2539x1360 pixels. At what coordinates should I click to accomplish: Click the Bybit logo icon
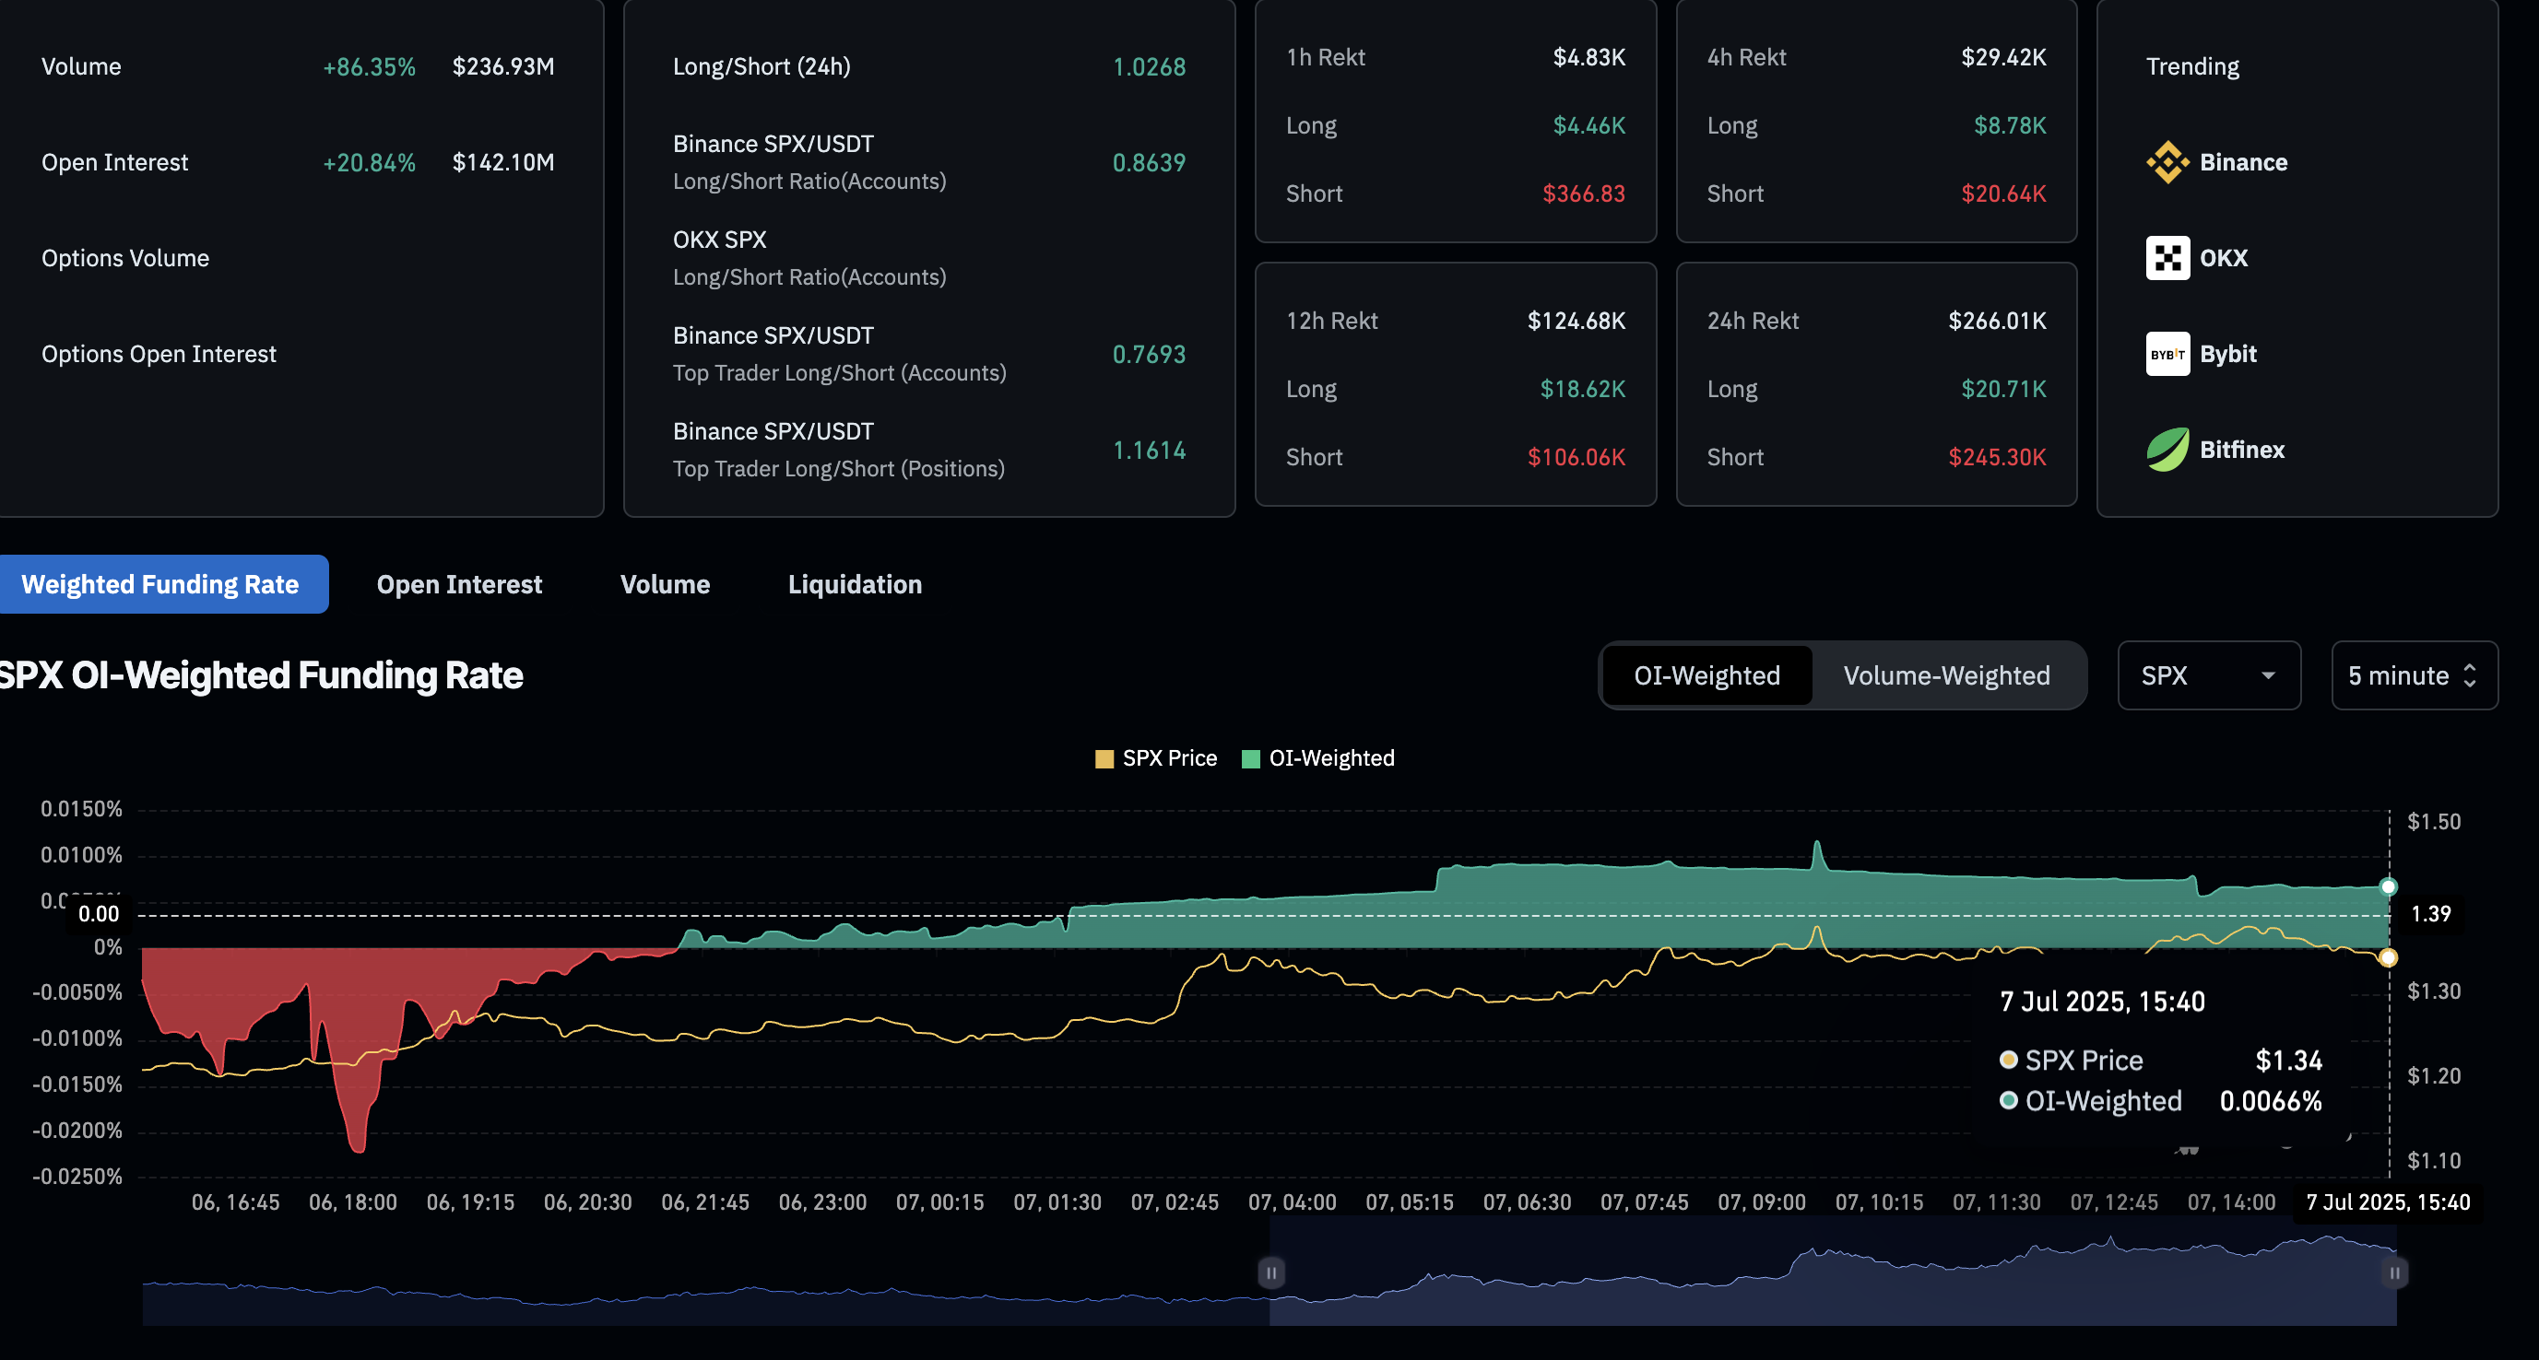pos(2167,354)
